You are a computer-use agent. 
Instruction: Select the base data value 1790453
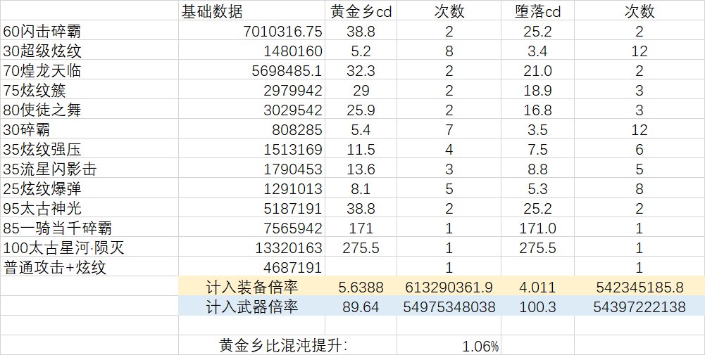coord(252,169)
